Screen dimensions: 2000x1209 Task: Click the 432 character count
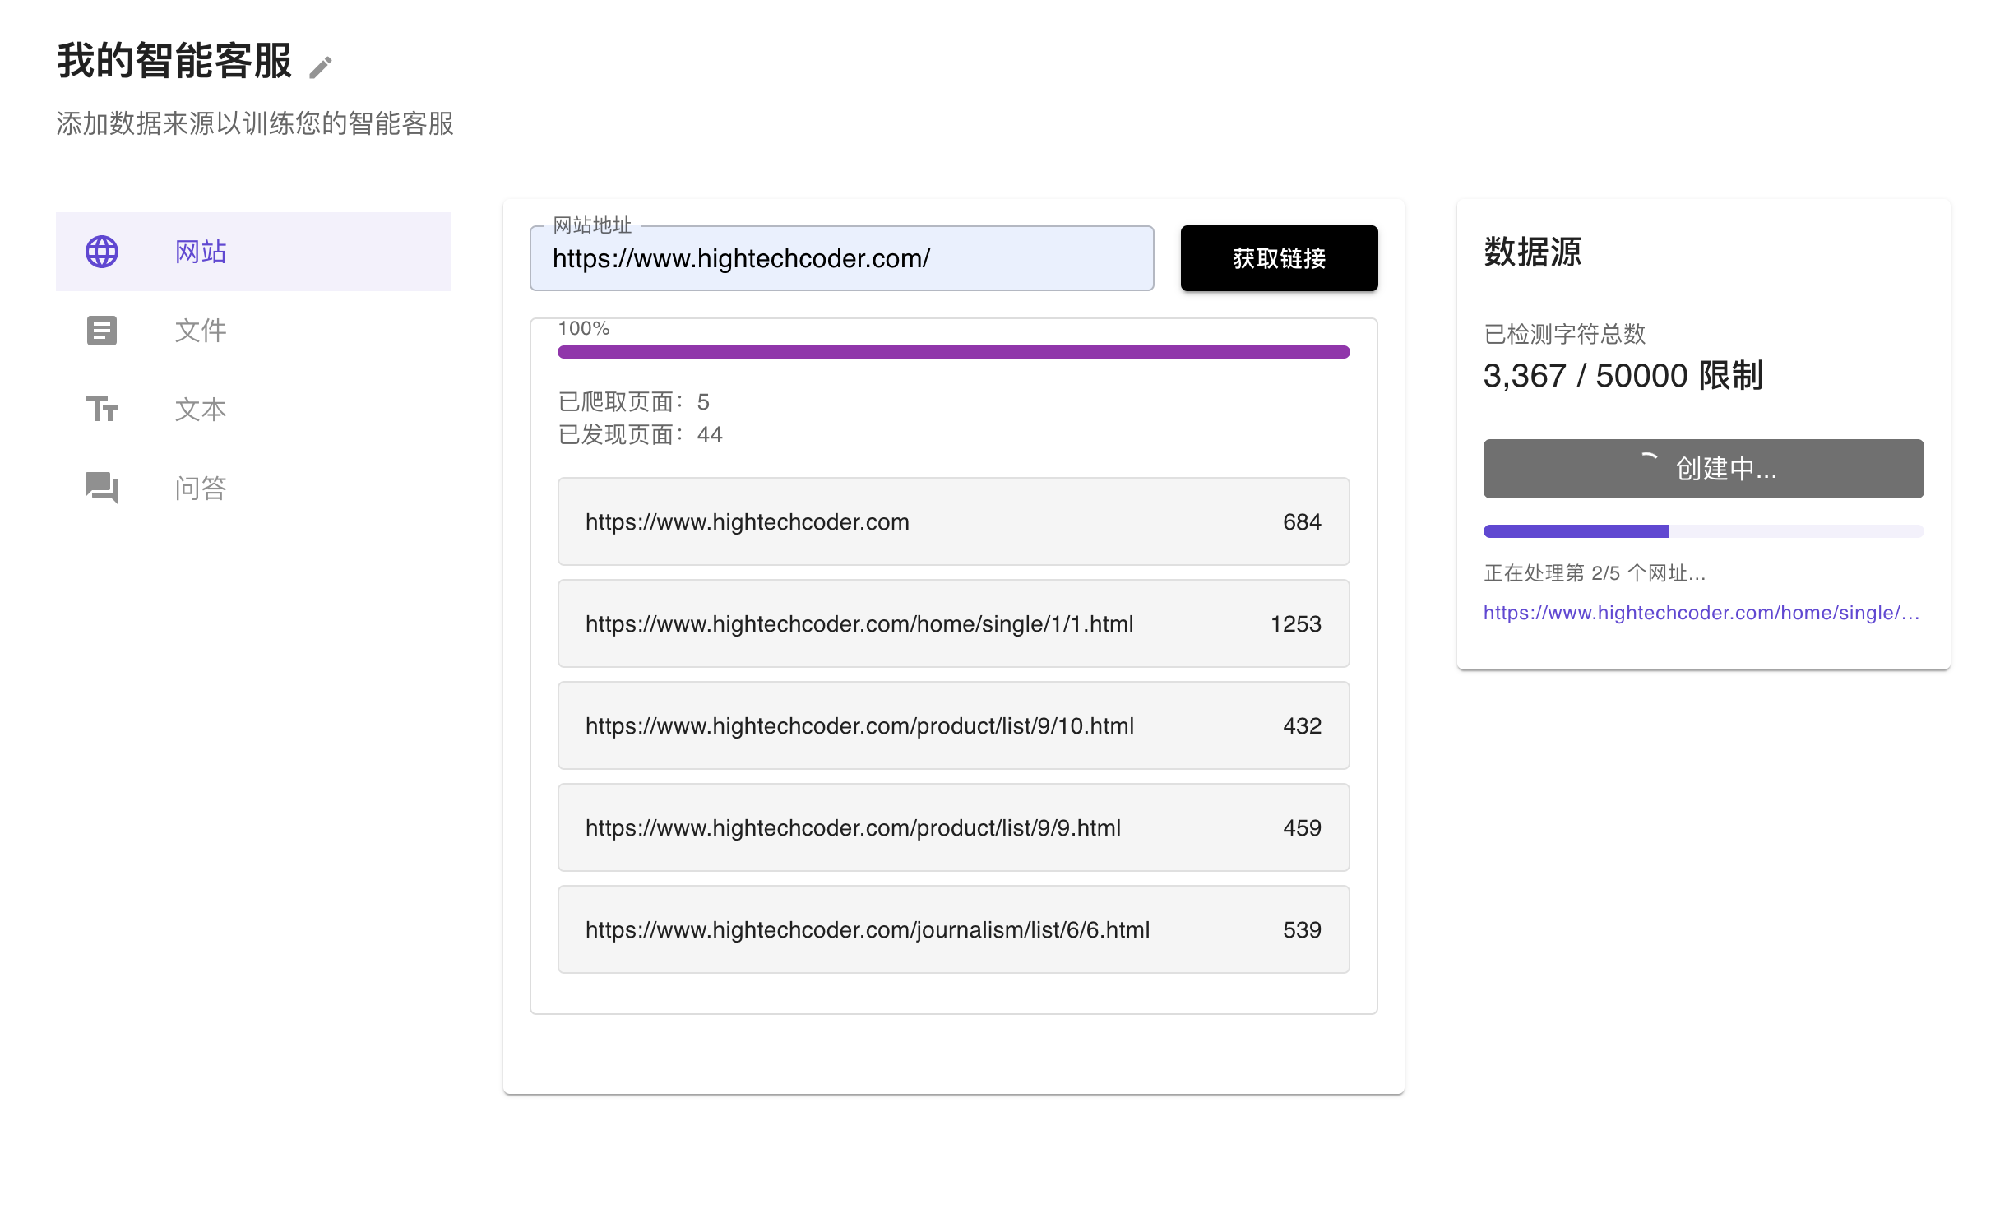coord(1302,725)
